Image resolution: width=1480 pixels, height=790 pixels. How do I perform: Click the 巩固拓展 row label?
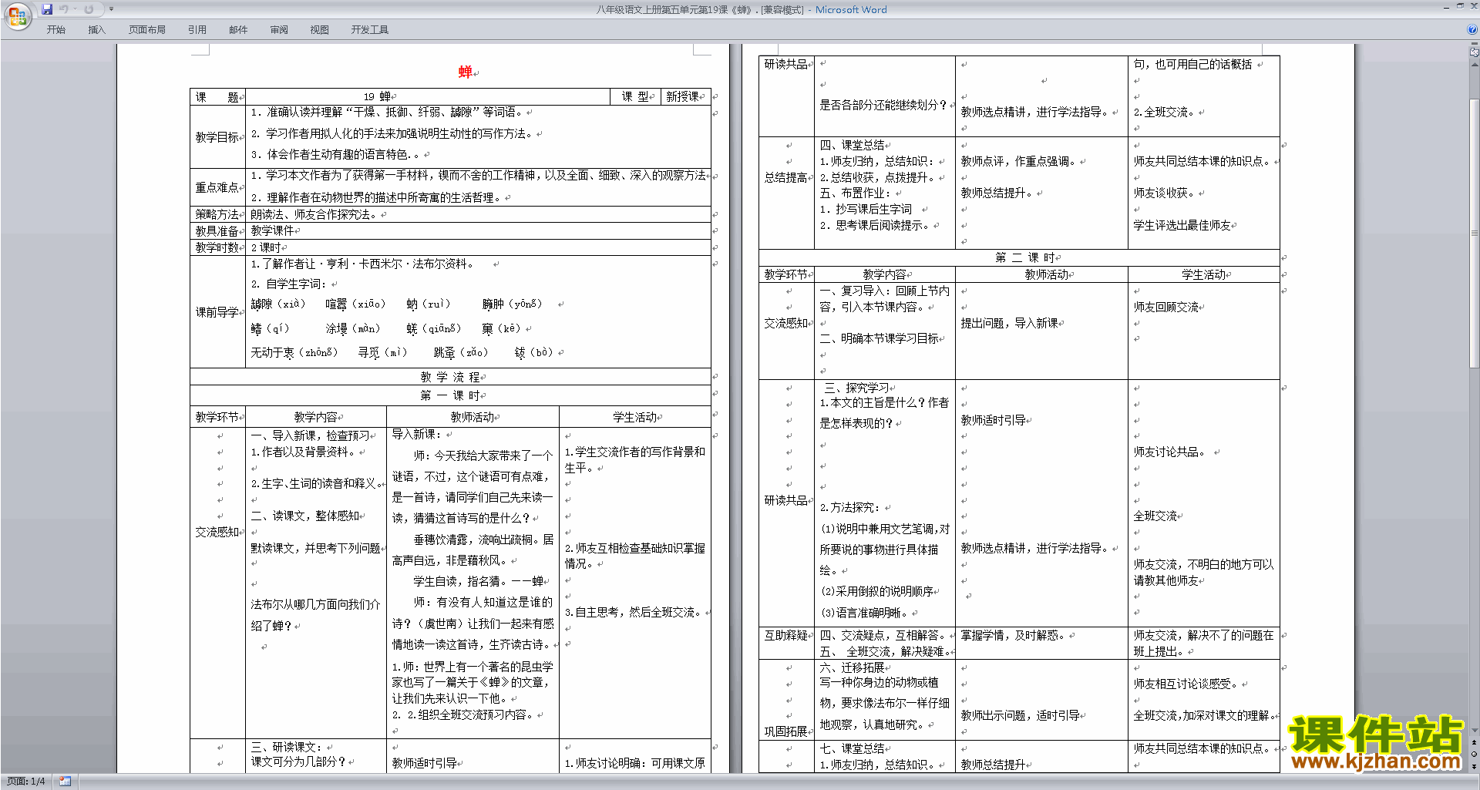click(x=785, y=731)
